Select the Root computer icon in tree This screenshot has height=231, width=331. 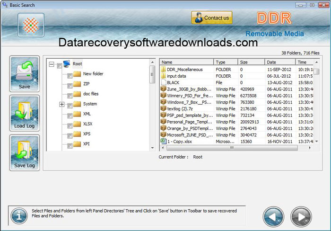click(67, 63)
